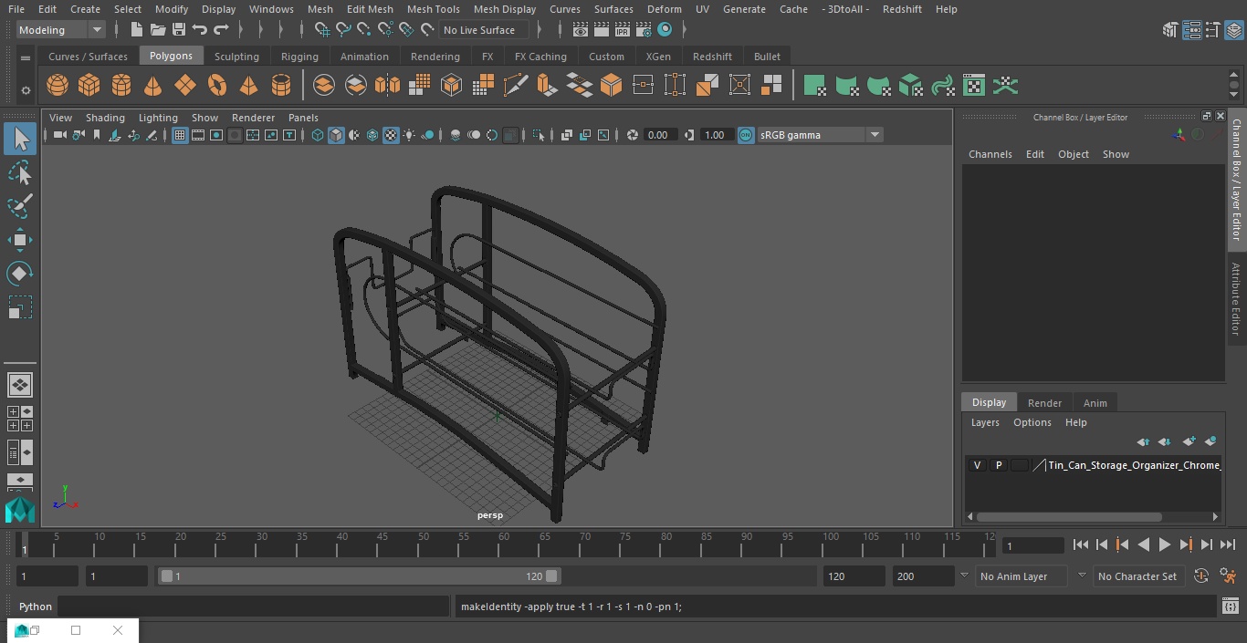Go to start of playback range
The image size is (1247, 643).
(x=1081, y=545)
